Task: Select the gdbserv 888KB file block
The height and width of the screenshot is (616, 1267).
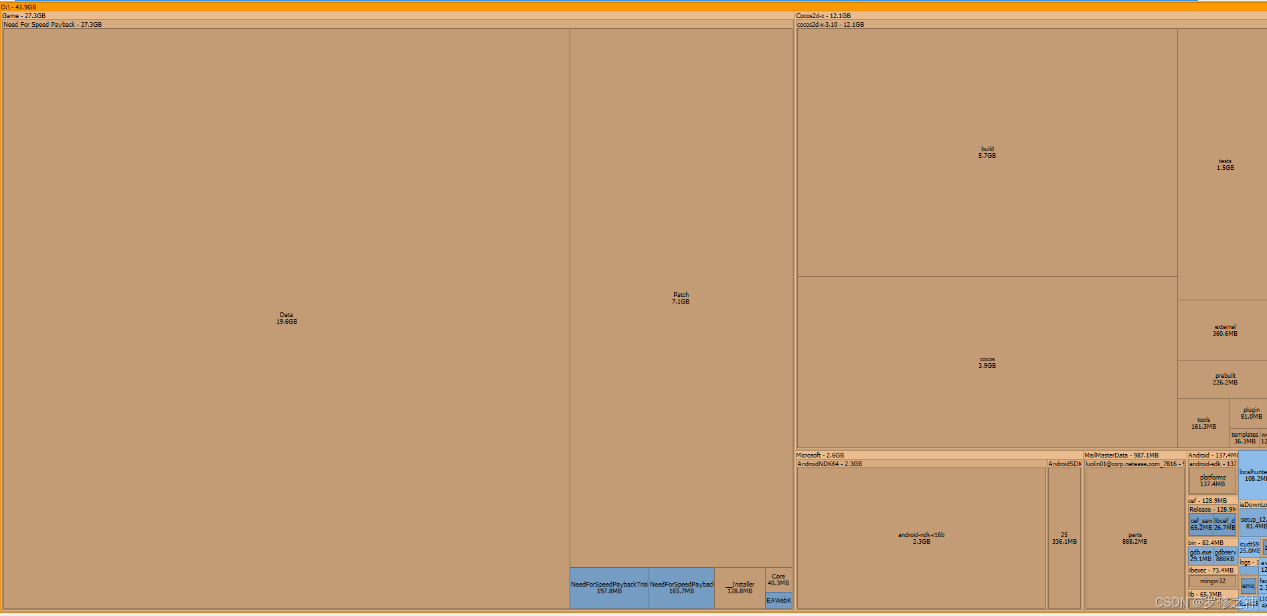Action: [1225, 556]
